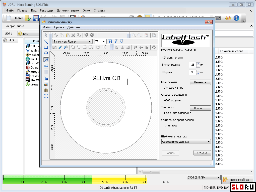The image size is (256, 192).
Task: Close the Записать этикетку dialog
Action: tap(209, 22)
